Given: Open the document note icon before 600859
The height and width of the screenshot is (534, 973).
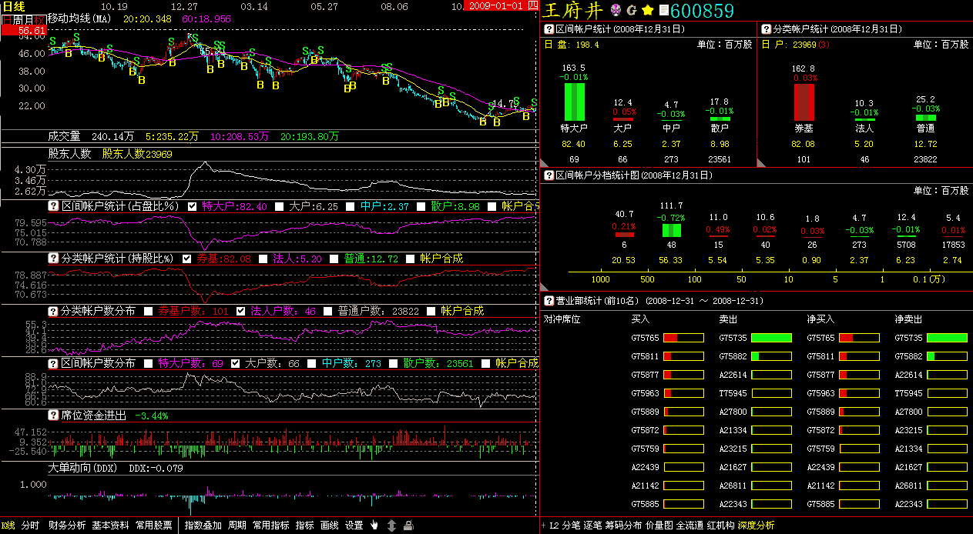Looking at the screenshot, I should click(663, 10).
